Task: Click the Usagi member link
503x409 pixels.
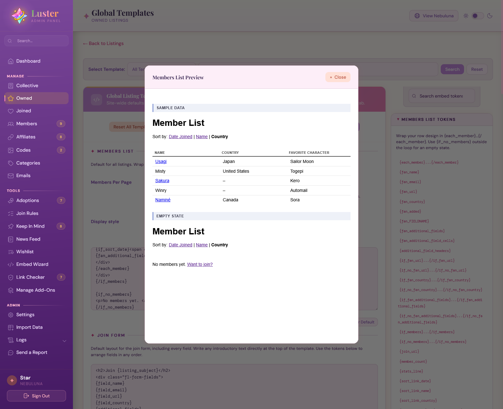Action: tap(161, 161)
